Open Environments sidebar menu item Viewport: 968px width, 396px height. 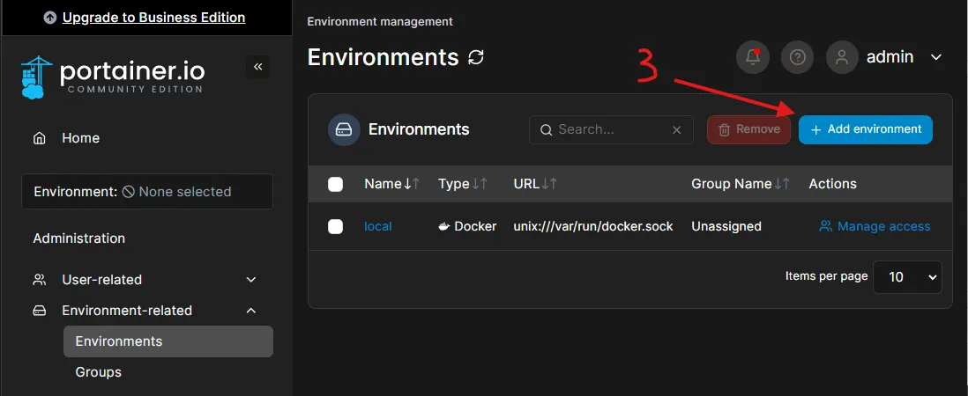pyautogui.click(x=119, y=341)
